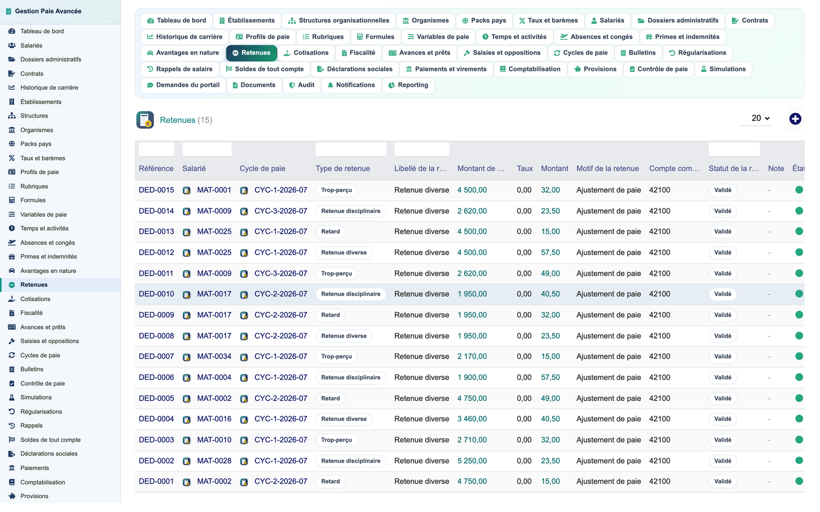The width and height of the screenshot is (820, 512).
Task: Sort by the Motif de la retenue header
Action: (608, 168)
